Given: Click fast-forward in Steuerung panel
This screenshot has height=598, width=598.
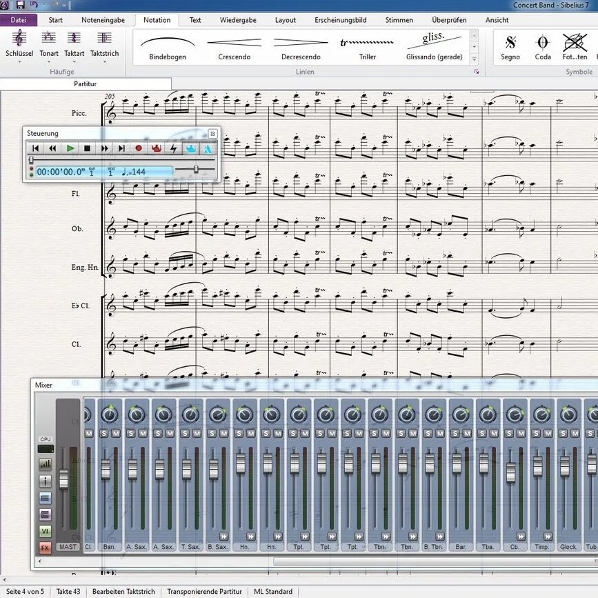Looking at the screenshot, I should 105,148.
